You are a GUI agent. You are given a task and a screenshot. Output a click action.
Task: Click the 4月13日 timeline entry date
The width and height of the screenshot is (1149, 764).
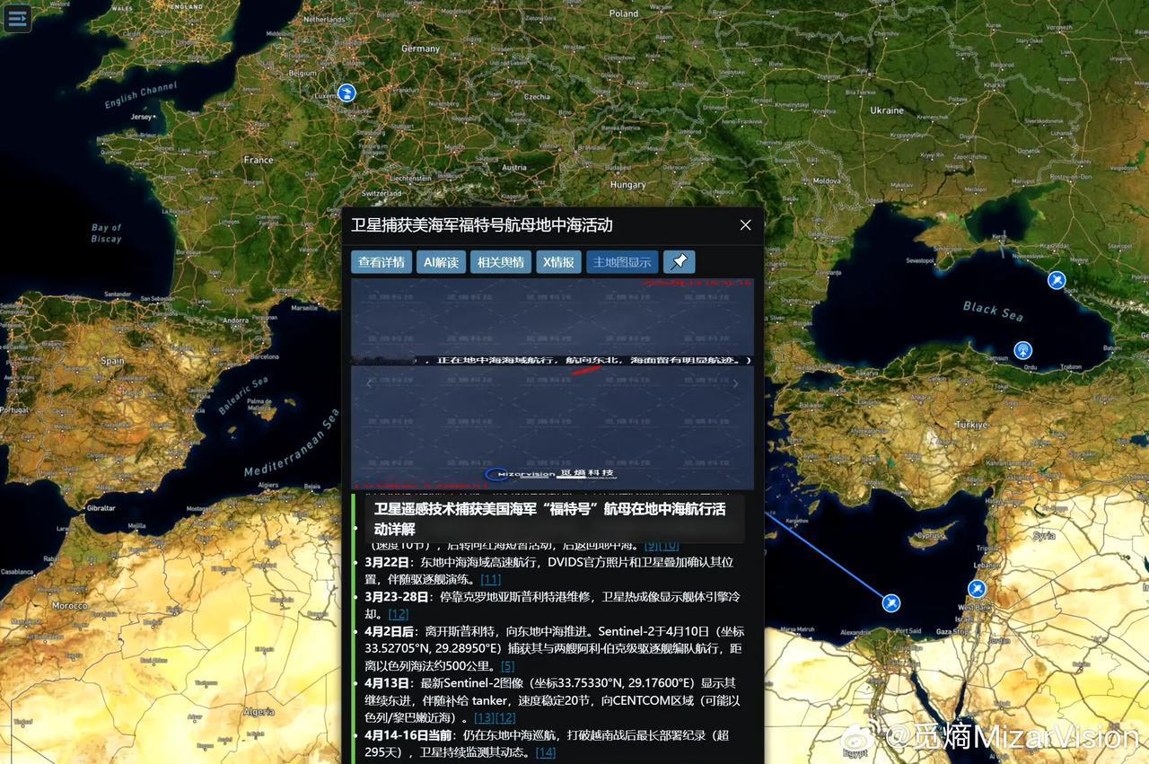[389, 683]
